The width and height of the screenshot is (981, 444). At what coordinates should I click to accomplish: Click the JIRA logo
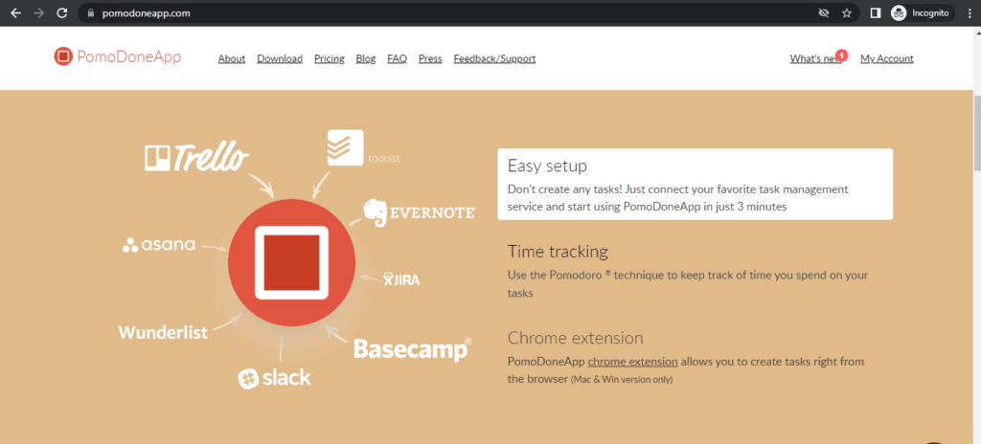click(400, 279)
